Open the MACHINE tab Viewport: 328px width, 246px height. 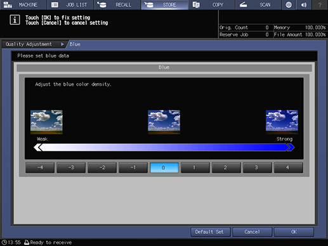coord(23,4)
